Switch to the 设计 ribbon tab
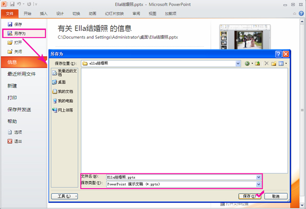The width and height of the screenshot is (306, 209). (x=60, y=13)
